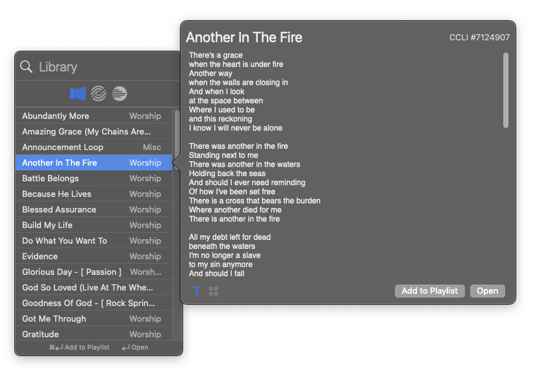Click the "Misc" tag on Announcement Loop
Image resolution: width=539 pixels, height=373 pixels.
pyautogui.click(x=152, y=148)
